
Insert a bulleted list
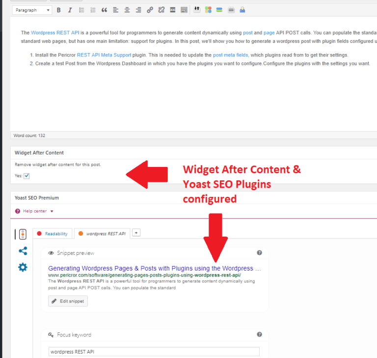(81, 10)
